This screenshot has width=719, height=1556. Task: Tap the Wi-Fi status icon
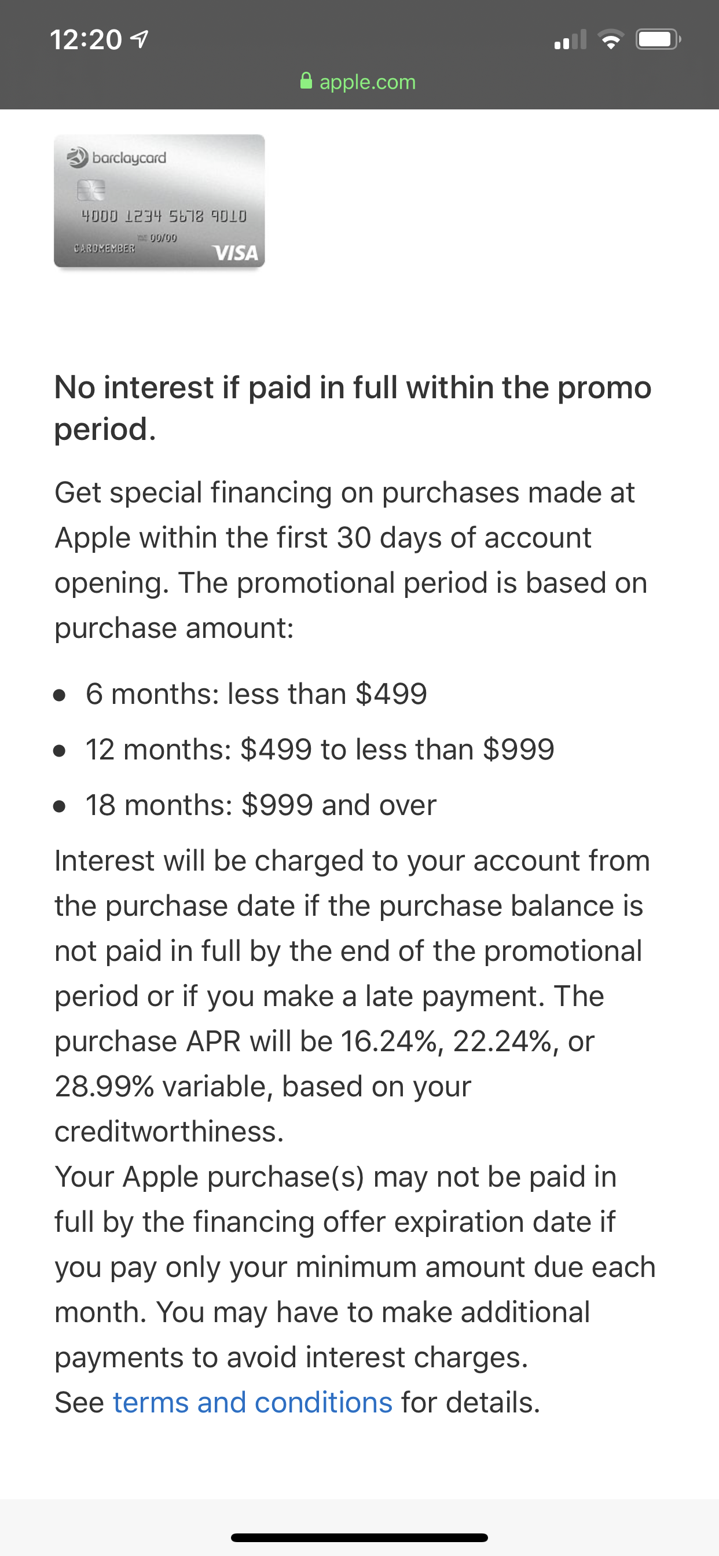point(611,39)
